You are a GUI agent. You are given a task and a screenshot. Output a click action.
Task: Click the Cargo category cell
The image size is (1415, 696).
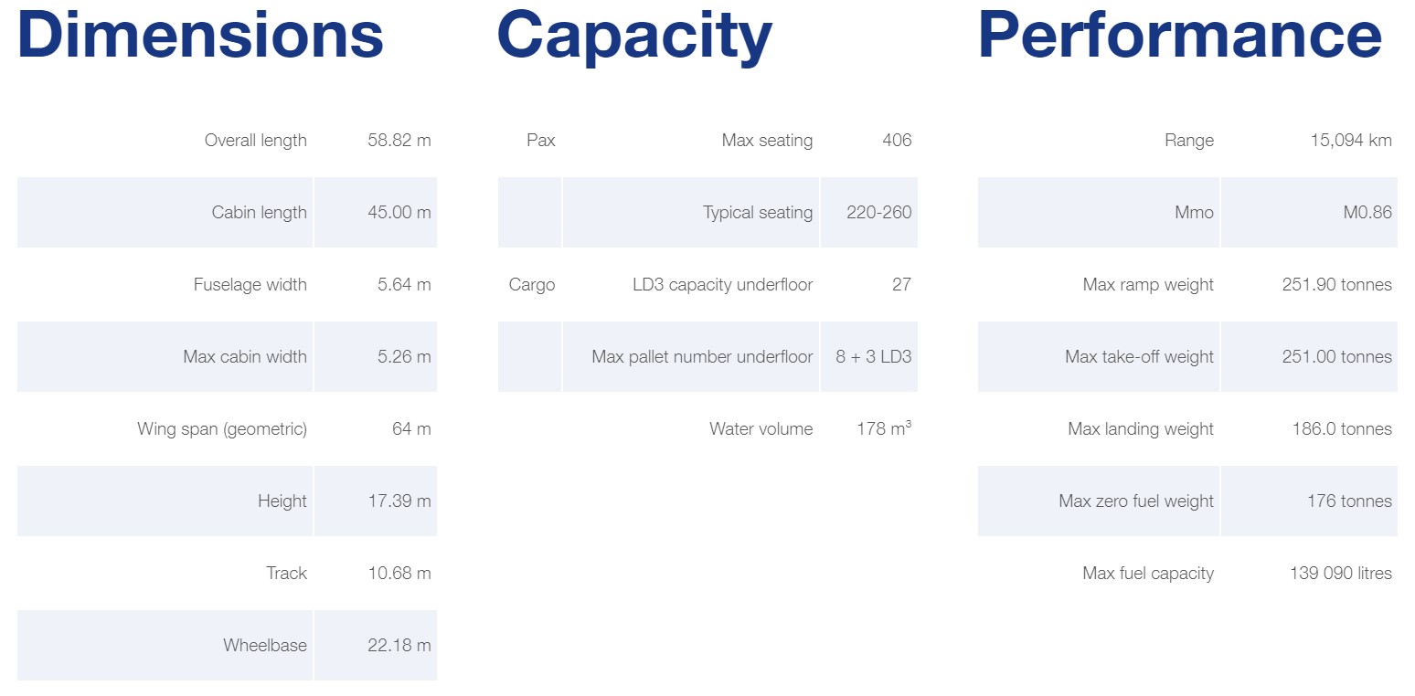(x=532, y=285)
